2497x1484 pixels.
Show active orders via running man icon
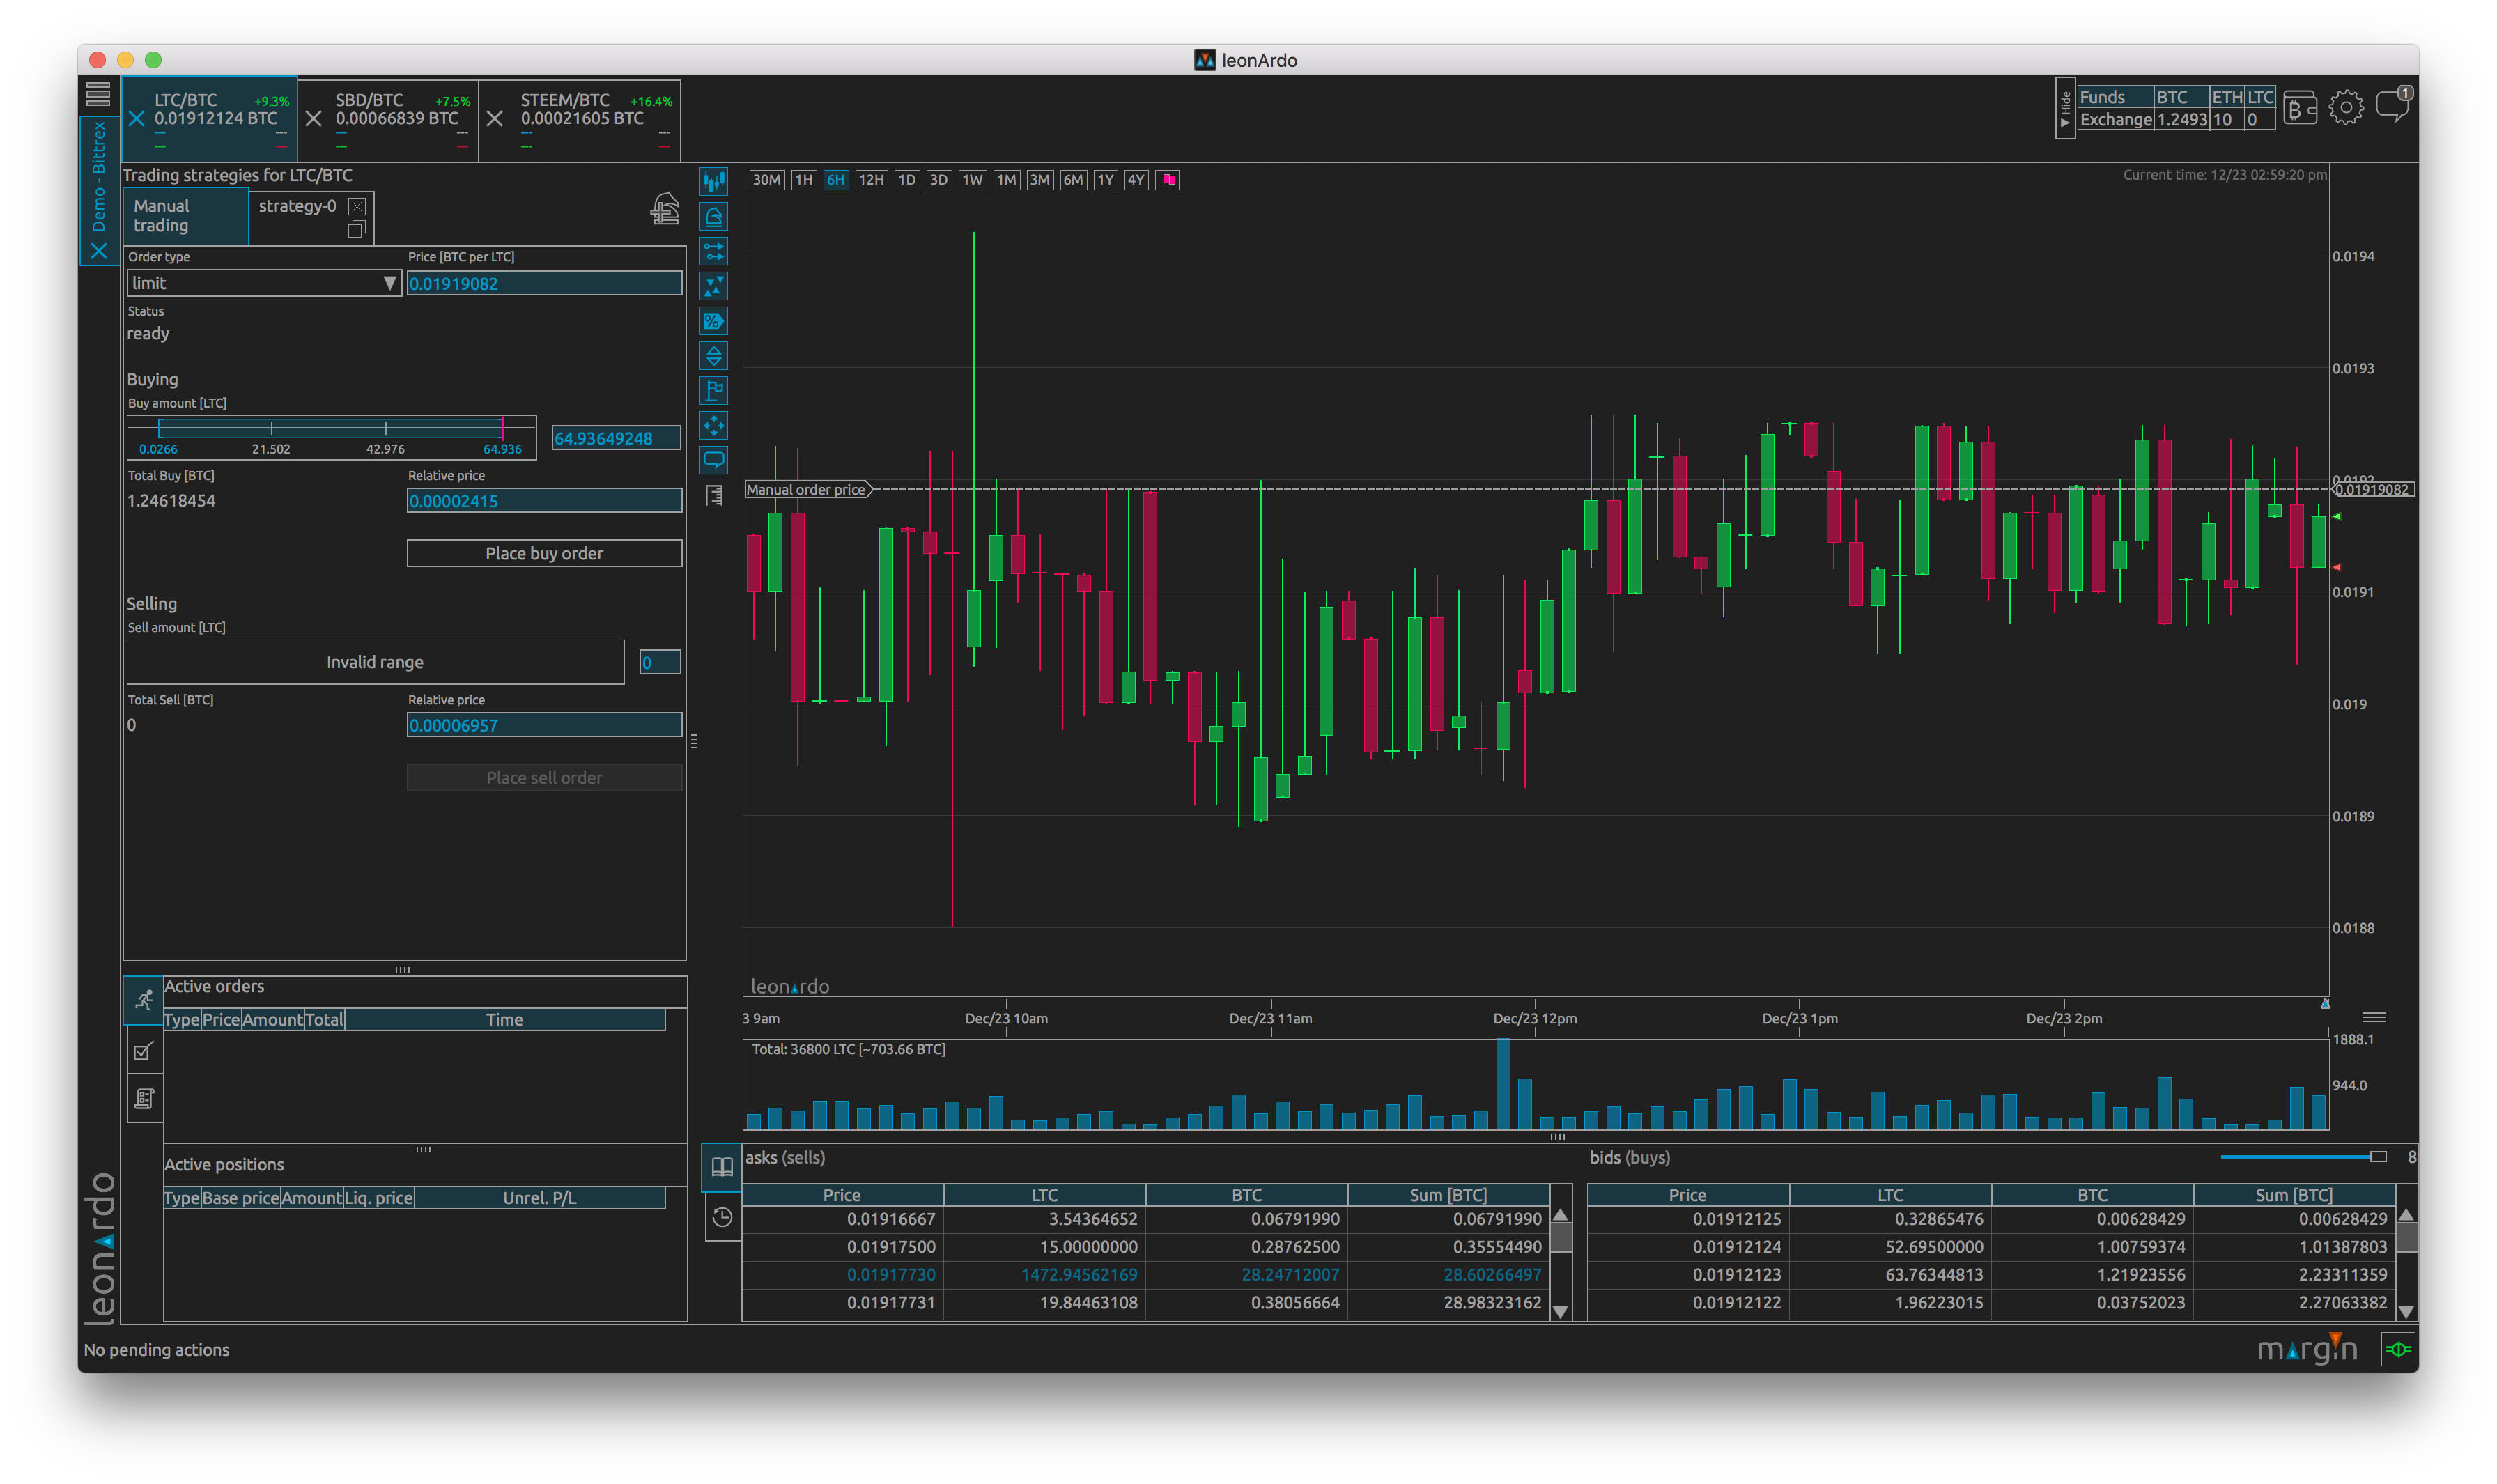tap(144, 1000)
